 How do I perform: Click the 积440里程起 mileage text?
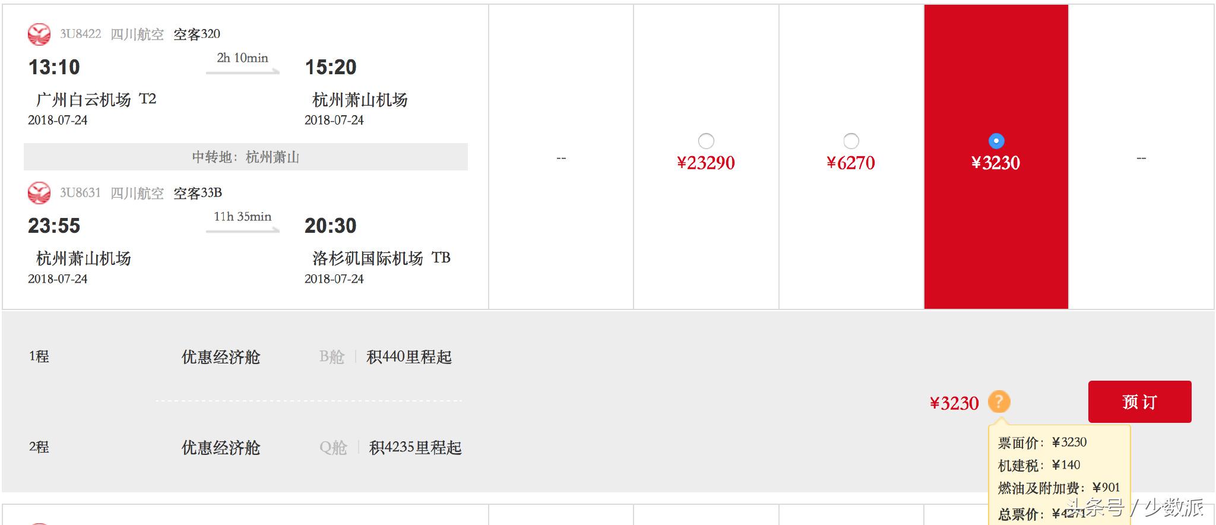pyautogui.click(x=409, y=357)
